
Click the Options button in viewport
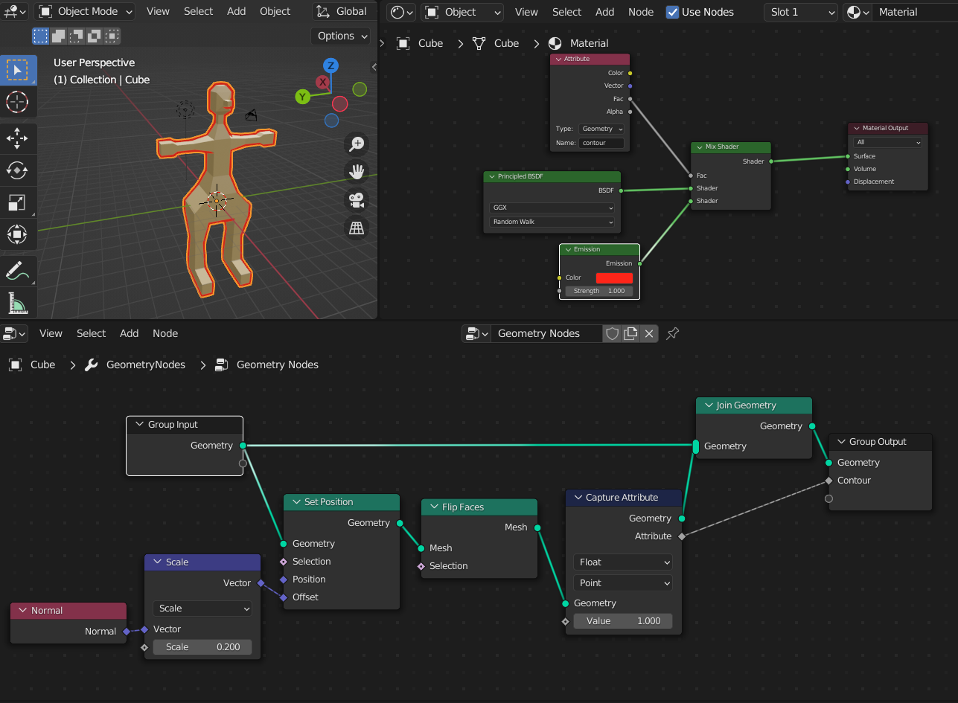coord(341,36)
